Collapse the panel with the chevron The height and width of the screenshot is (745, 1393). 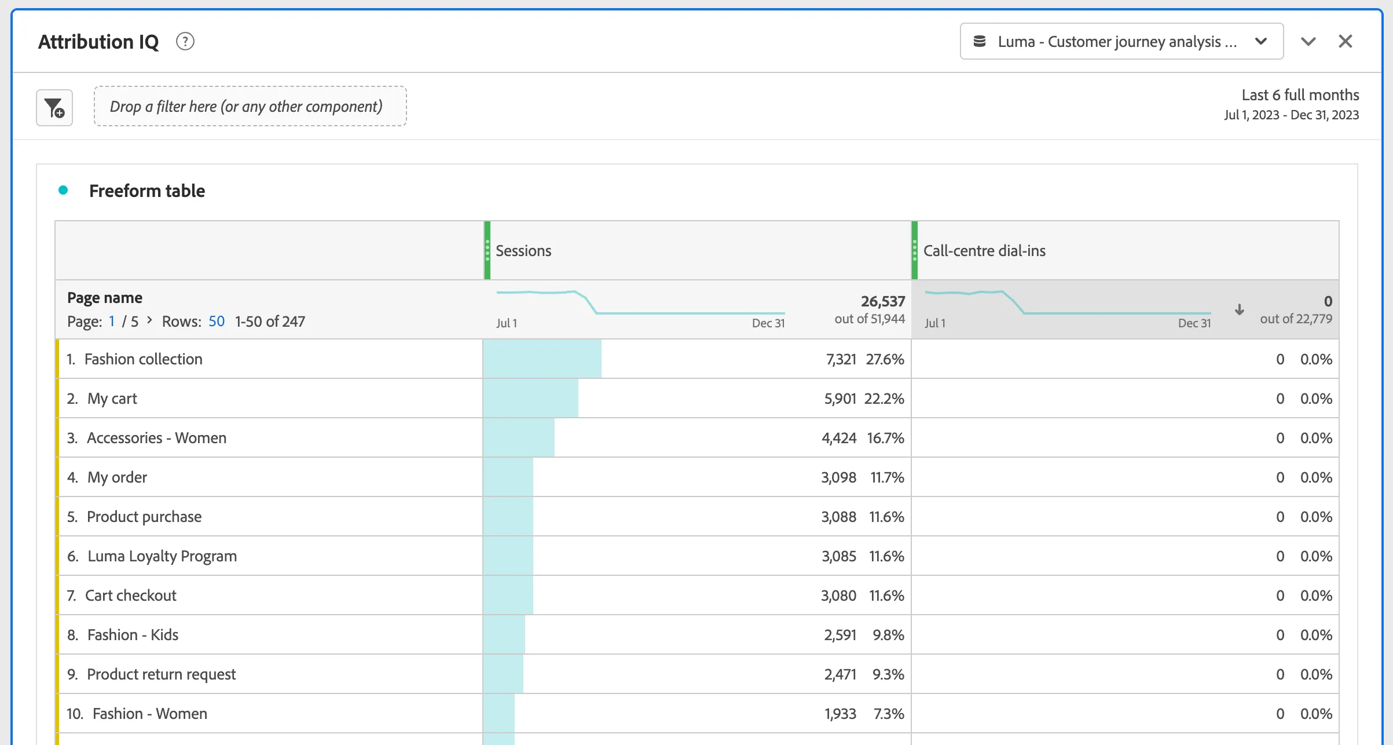click(x=1308, y=42)
